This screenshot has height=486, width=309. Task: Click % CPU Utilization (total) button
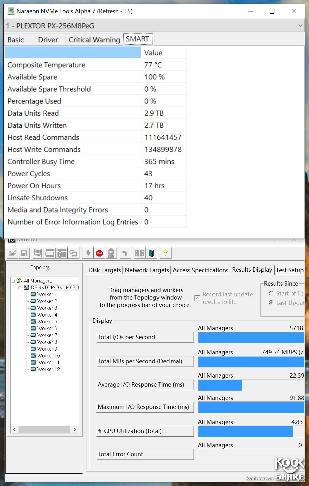click(145, 431)
